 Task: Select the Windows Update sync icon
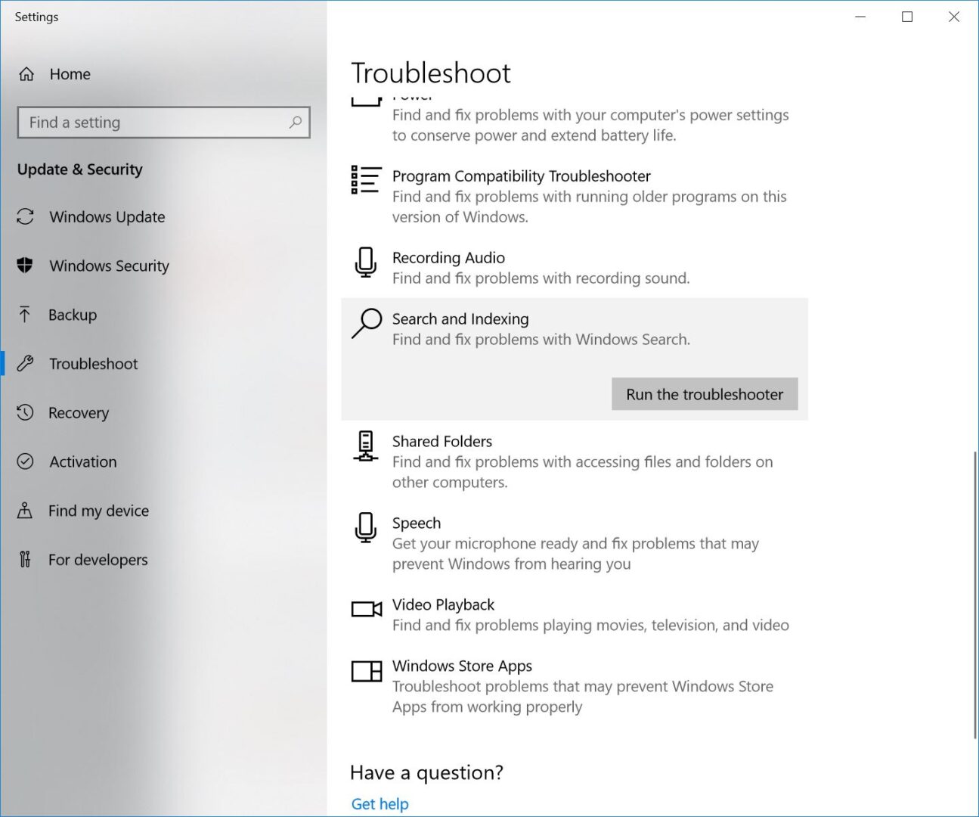tap(25, 217)
